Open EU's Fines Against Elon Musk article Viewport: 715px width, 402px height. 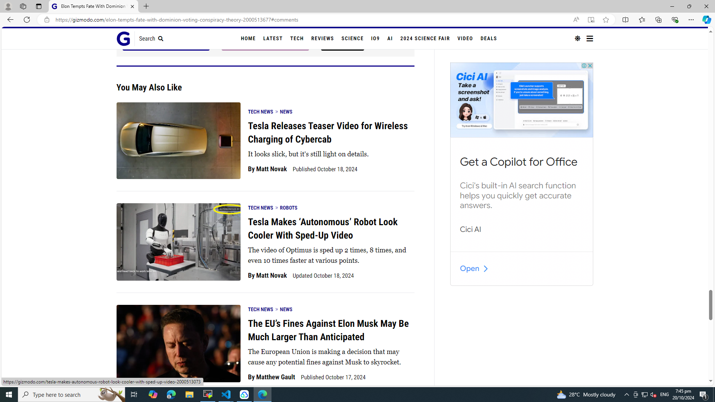328,330
